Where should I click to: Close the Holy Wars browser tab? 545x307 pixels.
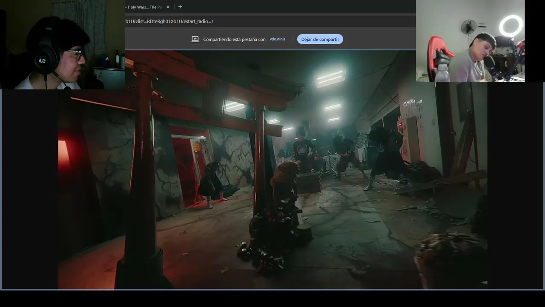coord(168,7)
